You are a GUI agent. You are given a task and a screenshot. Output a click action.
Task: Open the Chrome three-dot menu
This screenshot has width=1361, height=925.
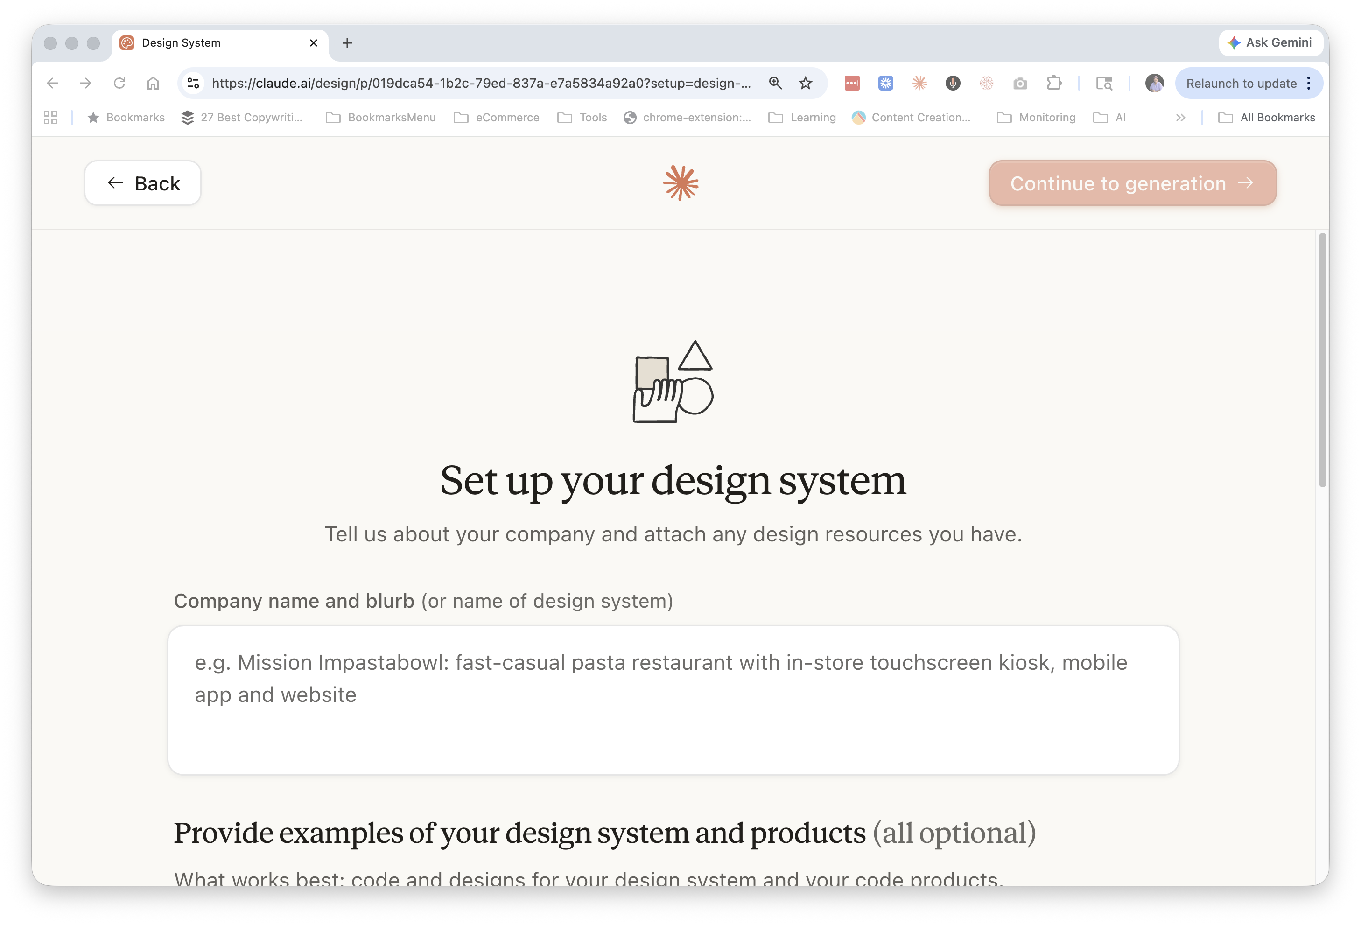click(1309, 83)
